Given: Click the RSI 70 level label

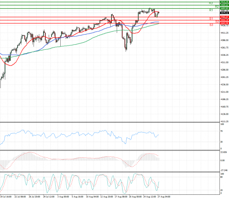Looking at the screenshot, I should click(221, 131).
